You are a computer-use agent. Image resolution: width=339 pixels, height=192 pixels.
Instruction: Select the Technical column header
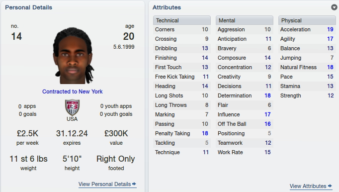(x=182, y=20)
